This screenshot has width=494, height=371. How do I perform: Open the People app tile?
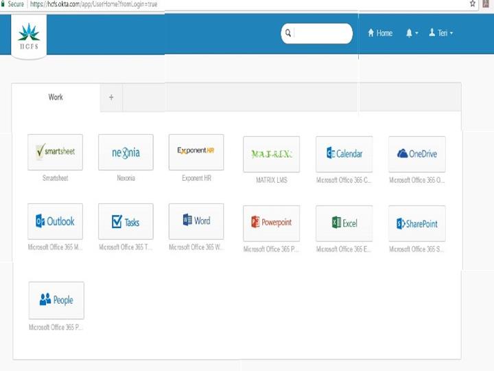coord(56,300)
